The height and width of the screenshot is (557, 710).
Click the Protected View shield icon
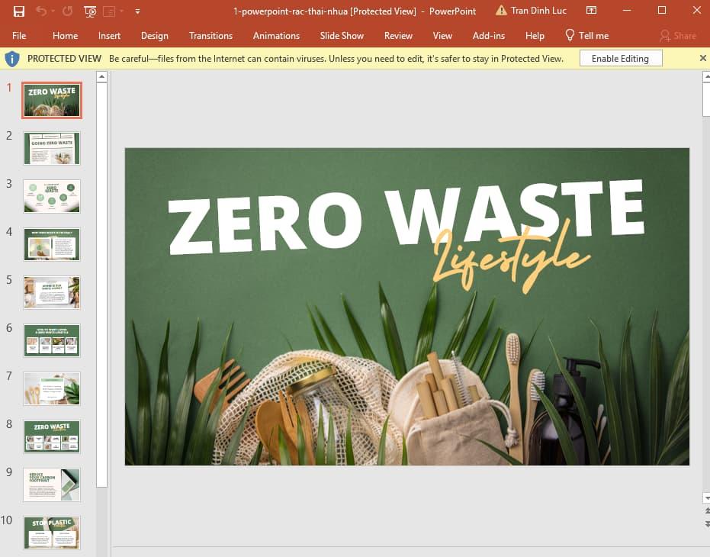pyautogui.click(x=12, y=59)
